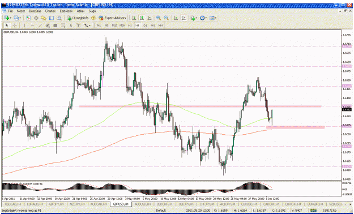
Task: Open the Nézet menu
Action: [21, 11]
